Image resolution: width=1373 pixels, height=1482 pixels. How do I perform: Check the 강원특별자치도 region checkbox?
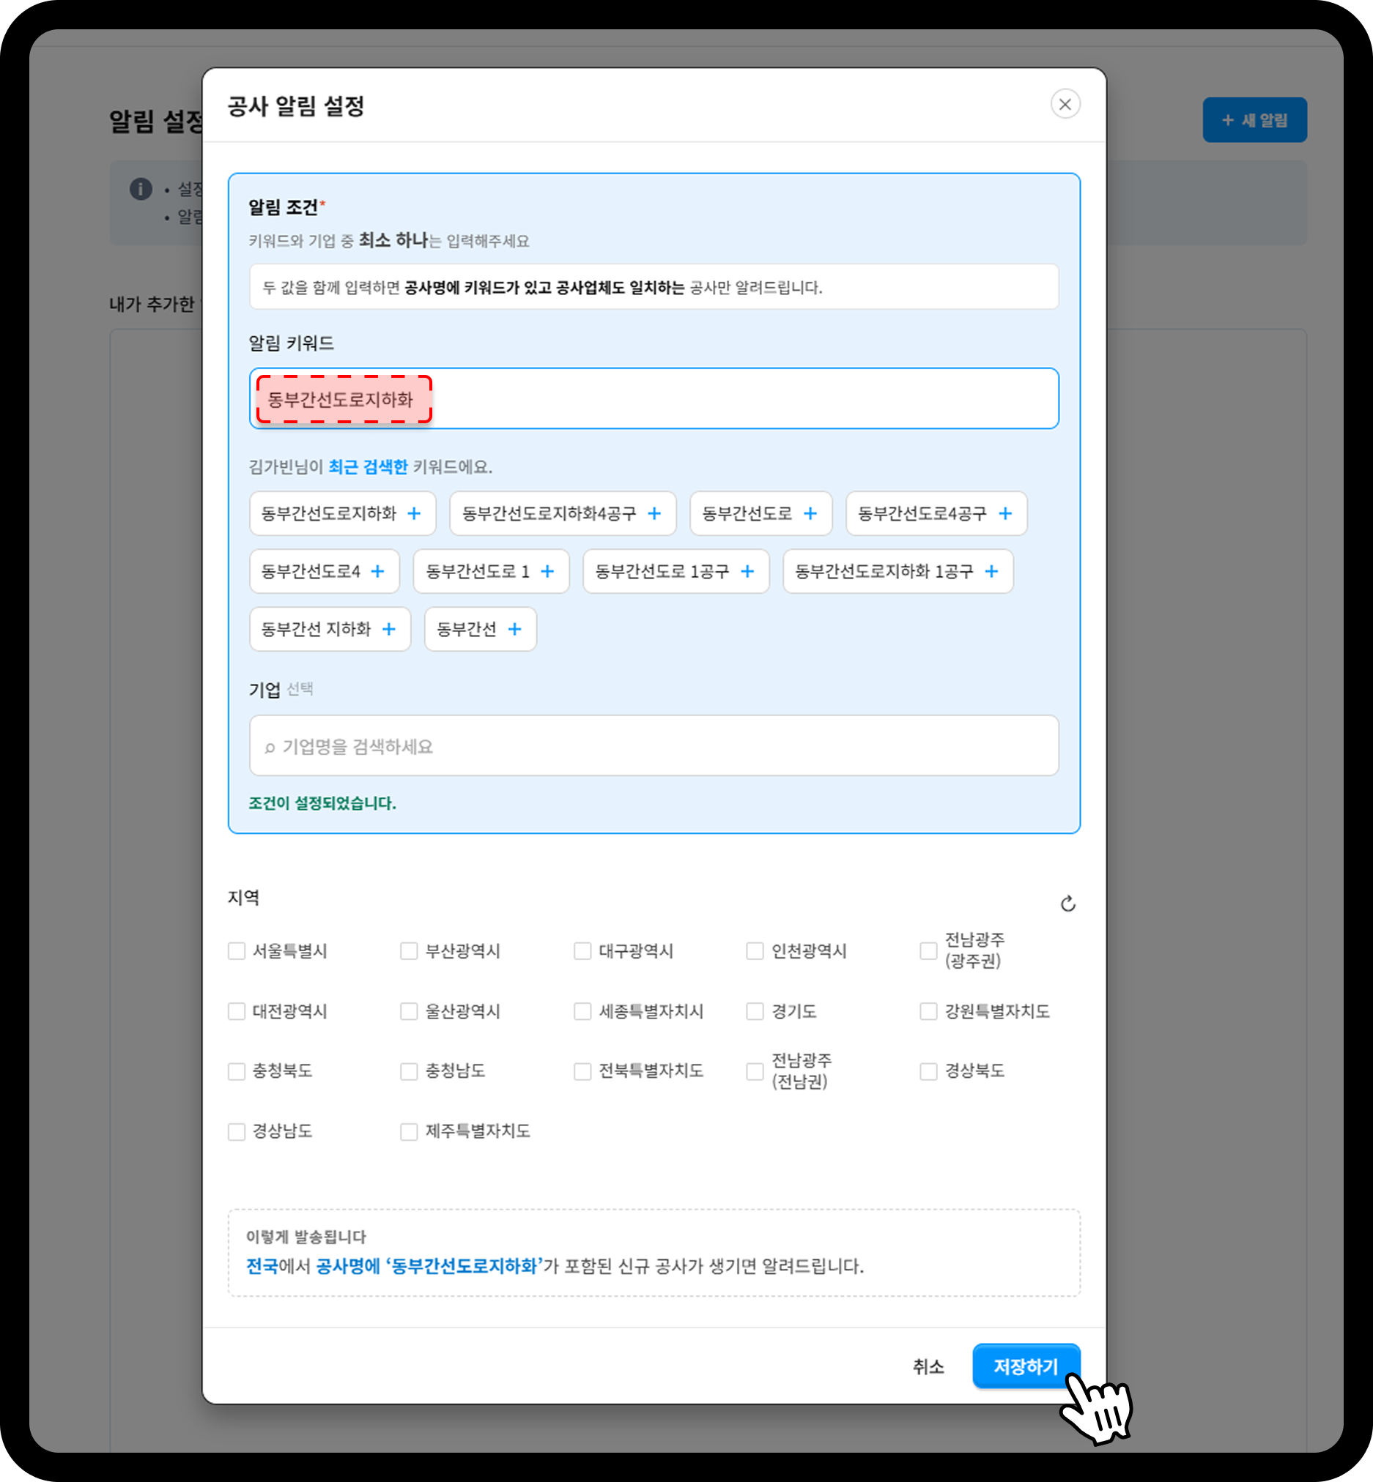pyautogui.click(x=928, y=1011)
